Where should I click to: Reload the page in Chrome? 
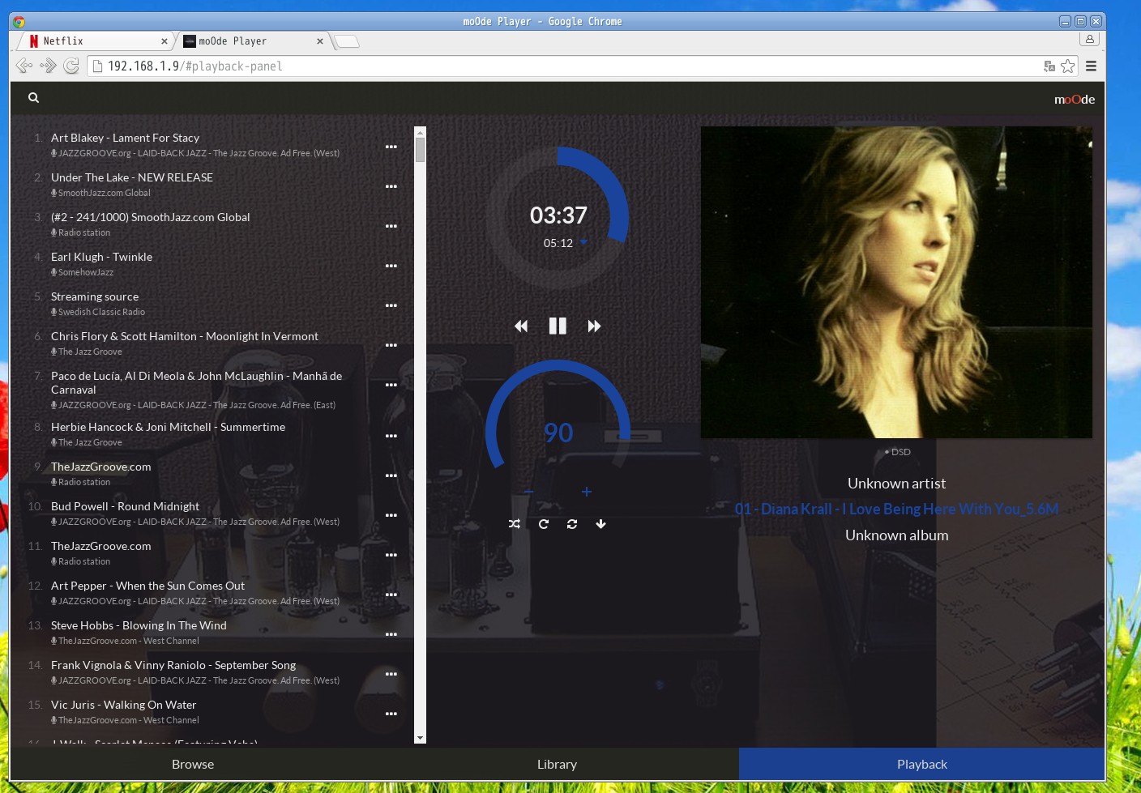pyautogui.click(x=71, y=66)
